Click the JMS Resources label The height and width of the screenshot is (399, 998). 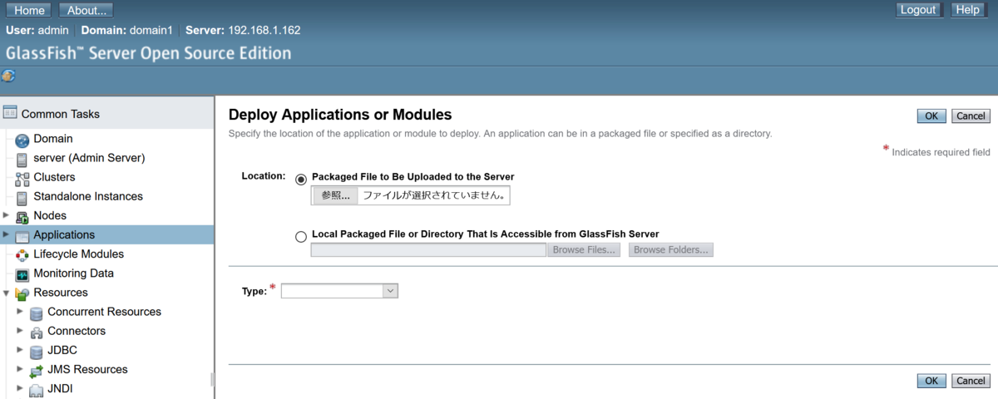coord(87,369)
